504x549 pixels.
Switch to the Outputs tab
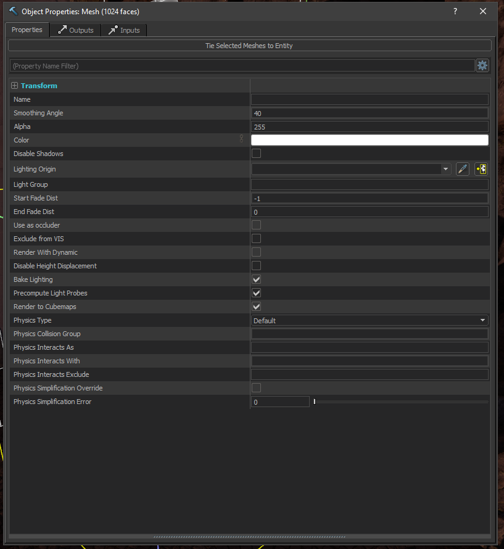(76, 30)
